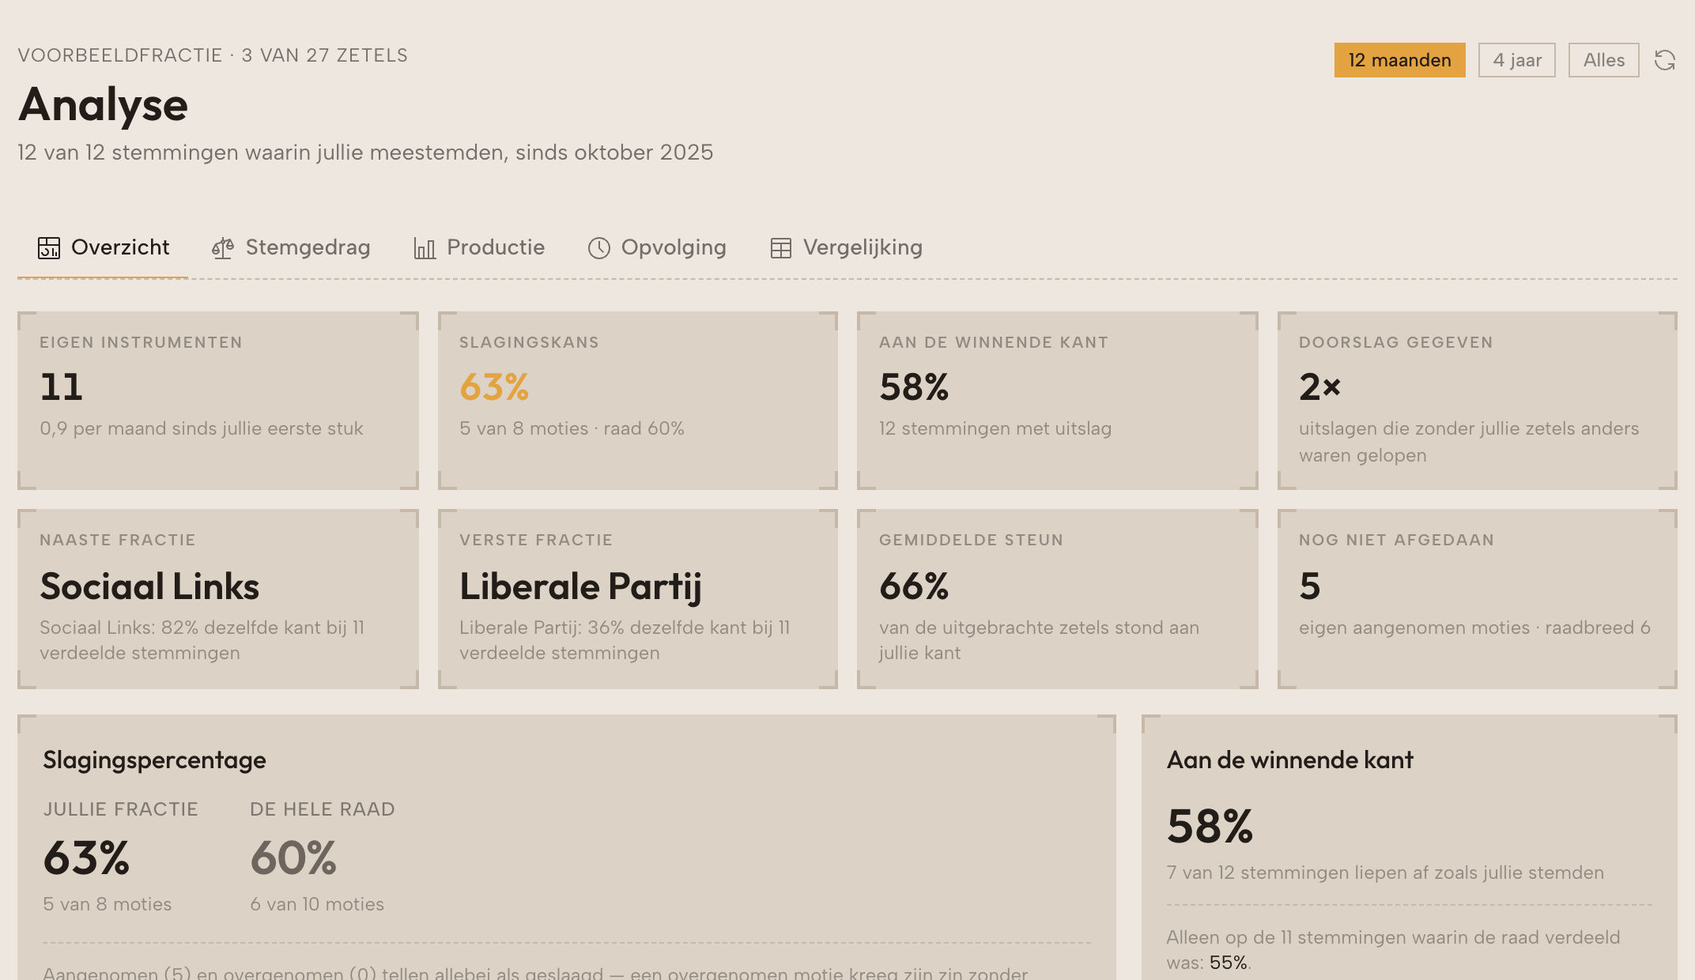Click Sociaal Links under Naaste fractie
Image resolution: width=1695 pixels, height=980 pixels.
point(149,586)
